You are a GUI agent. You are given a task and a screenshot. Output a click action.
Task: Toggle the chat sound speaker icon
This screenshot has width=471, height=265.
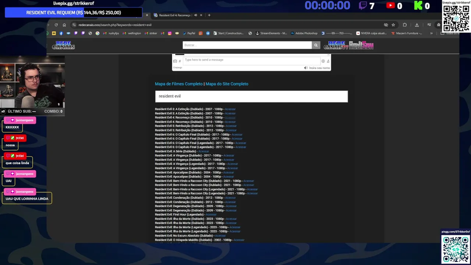[306, 68]
